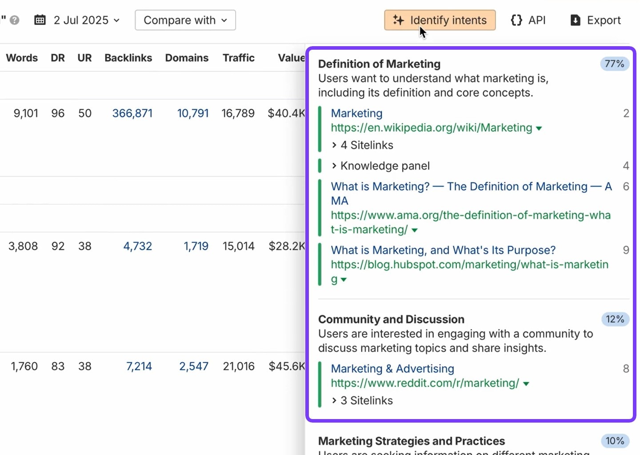Viewport: 640px width, 455px height.
Task: Open the 10,791 domains link
Action: (x=192, y=113)
